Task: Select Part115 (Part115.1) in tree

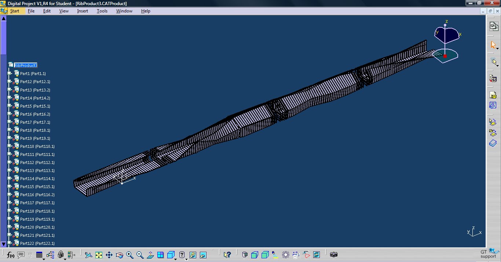Action: coord(37,187)
